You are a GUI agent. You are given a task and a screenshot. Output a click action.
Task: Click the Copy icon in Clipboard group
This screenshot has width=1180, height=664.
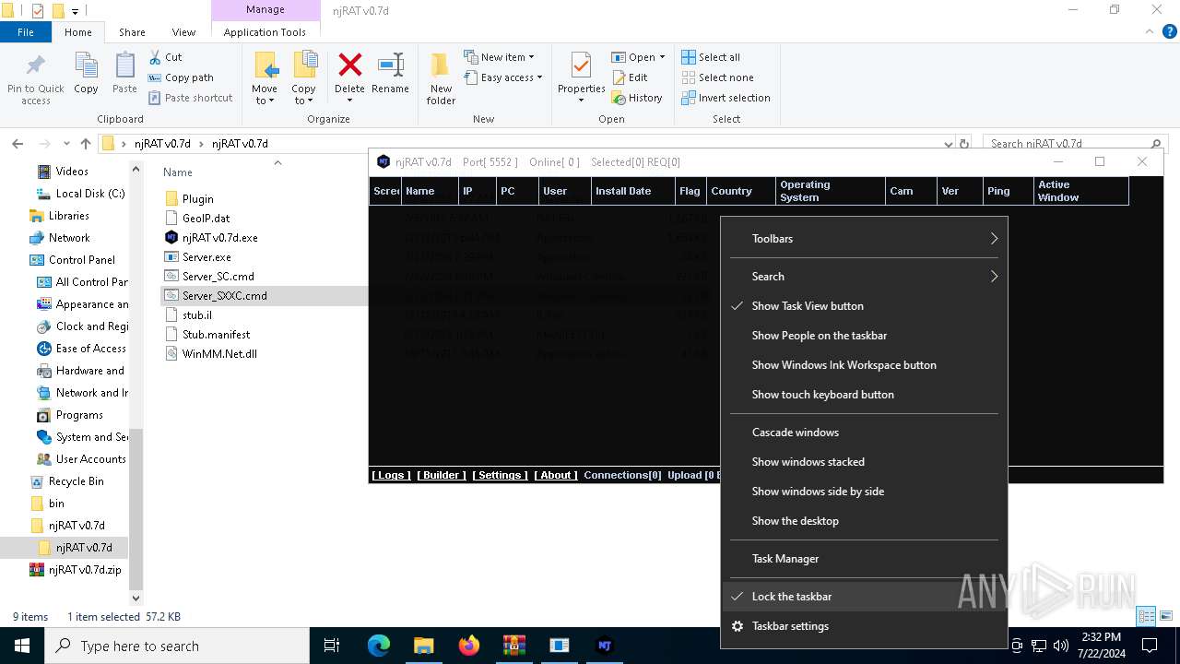(86, 66)
